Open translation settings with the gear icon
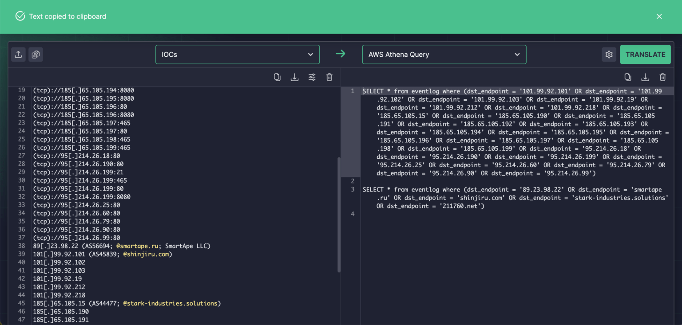The image size is (682, 325). (609, 54)
